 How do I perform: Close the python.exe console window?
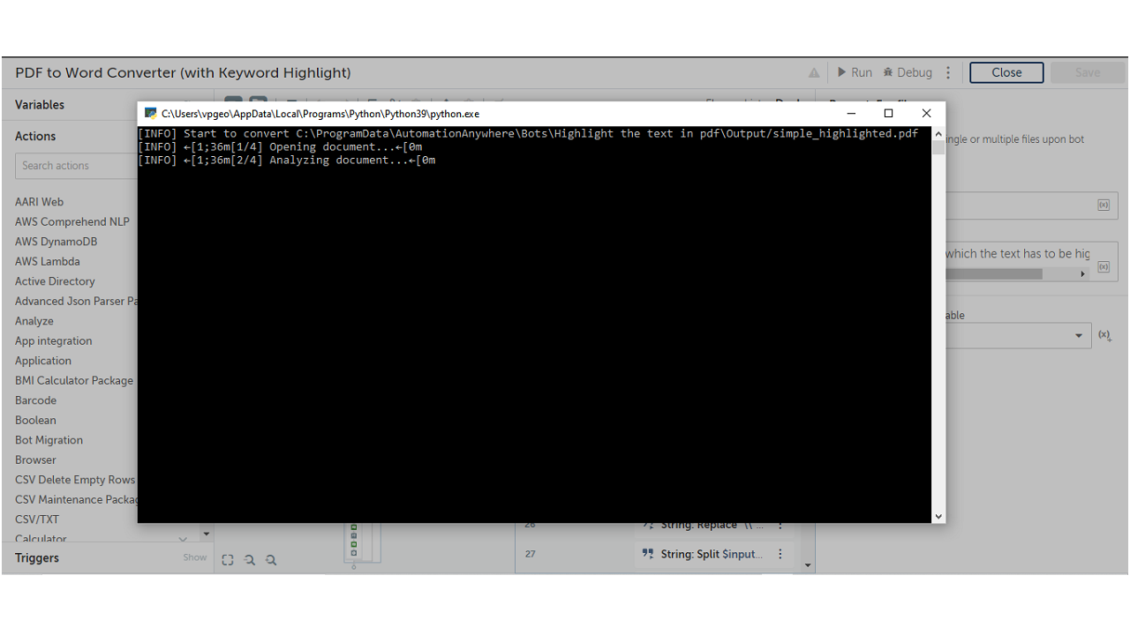pos(926,113)
